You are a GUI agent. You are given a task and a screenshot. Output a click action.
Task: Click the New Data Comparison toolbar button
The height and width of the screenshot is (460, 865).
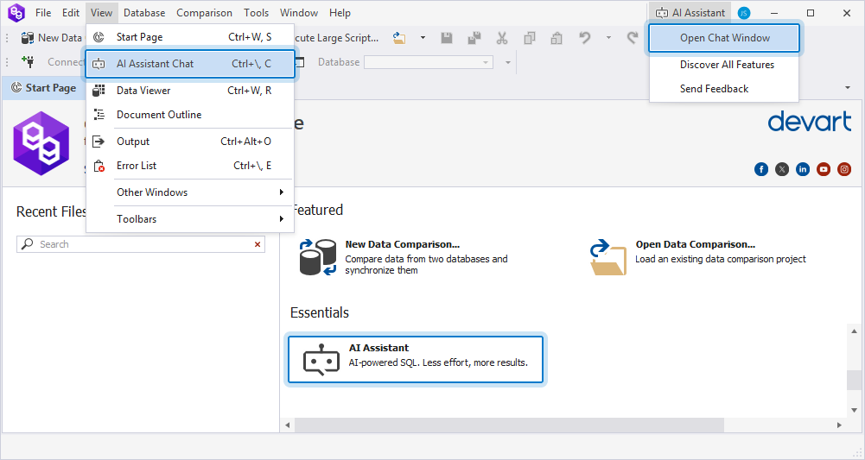pyautogui.click(x=51, y=38)
